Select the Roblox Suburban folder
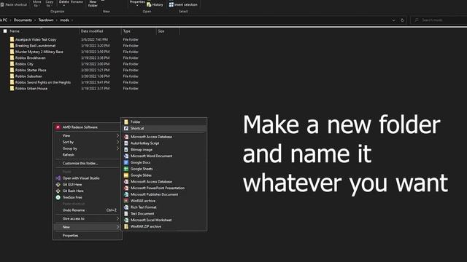This screenshot has width=467, height=262. [x=28, y=76]
